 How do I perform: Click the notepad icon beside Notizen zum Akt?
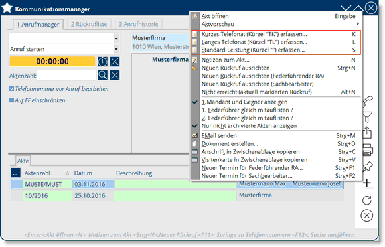pos(194,60)
